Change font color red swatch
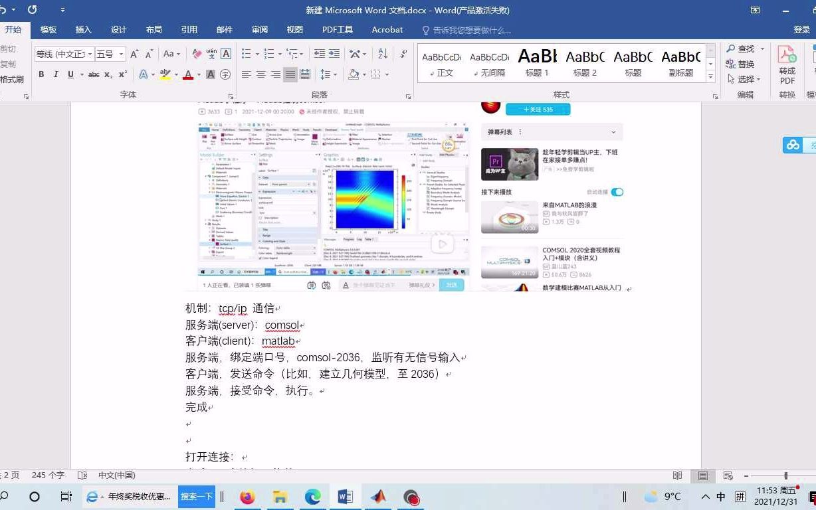816x510 pixels. (x=188, y=74)
